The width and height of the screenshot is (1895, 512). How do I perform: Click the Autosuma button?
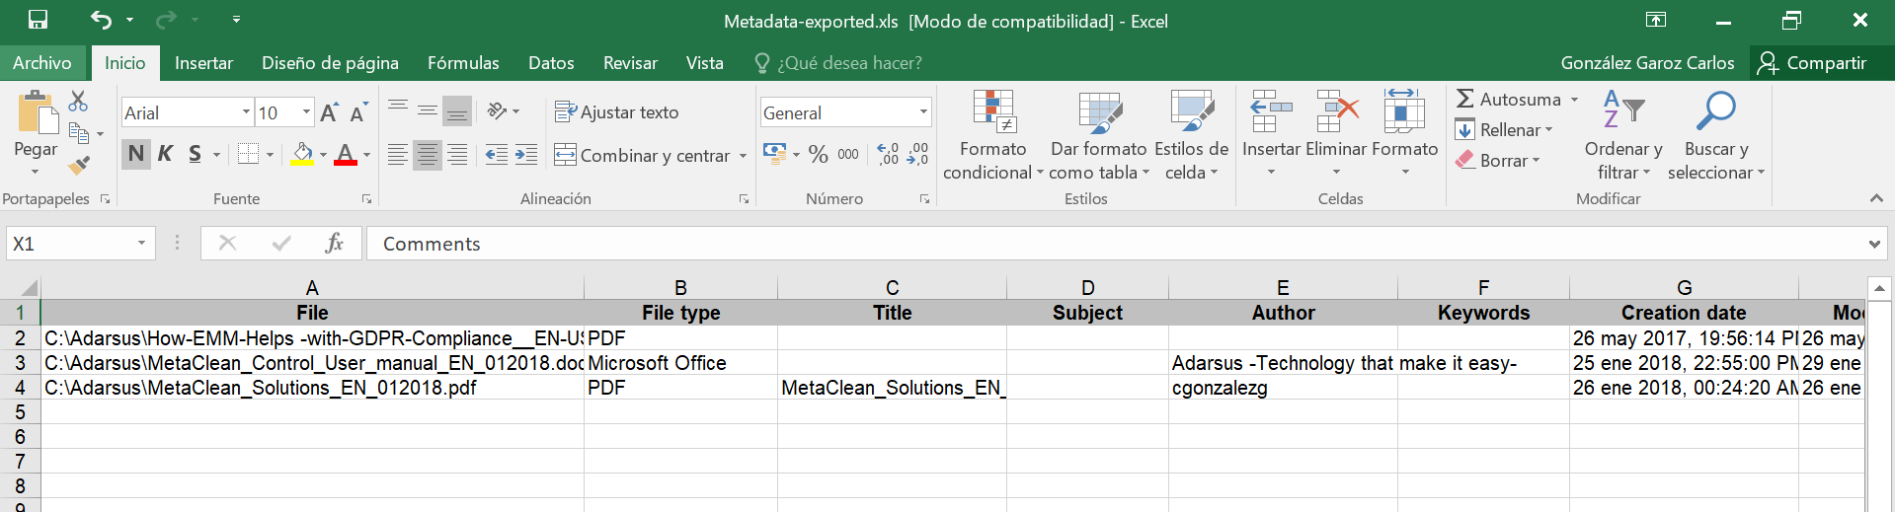coord(1517,100)
